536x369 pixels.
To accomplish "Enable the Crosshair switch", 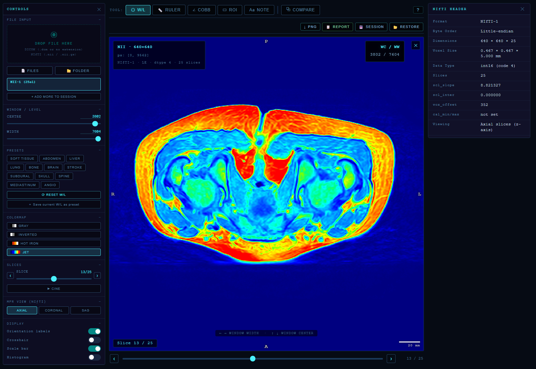I will click(x=94, y=340).
